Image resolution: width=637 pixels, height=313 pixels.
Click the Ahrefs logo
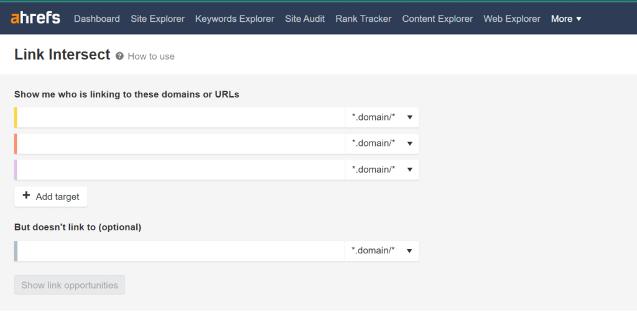(35, 18)
